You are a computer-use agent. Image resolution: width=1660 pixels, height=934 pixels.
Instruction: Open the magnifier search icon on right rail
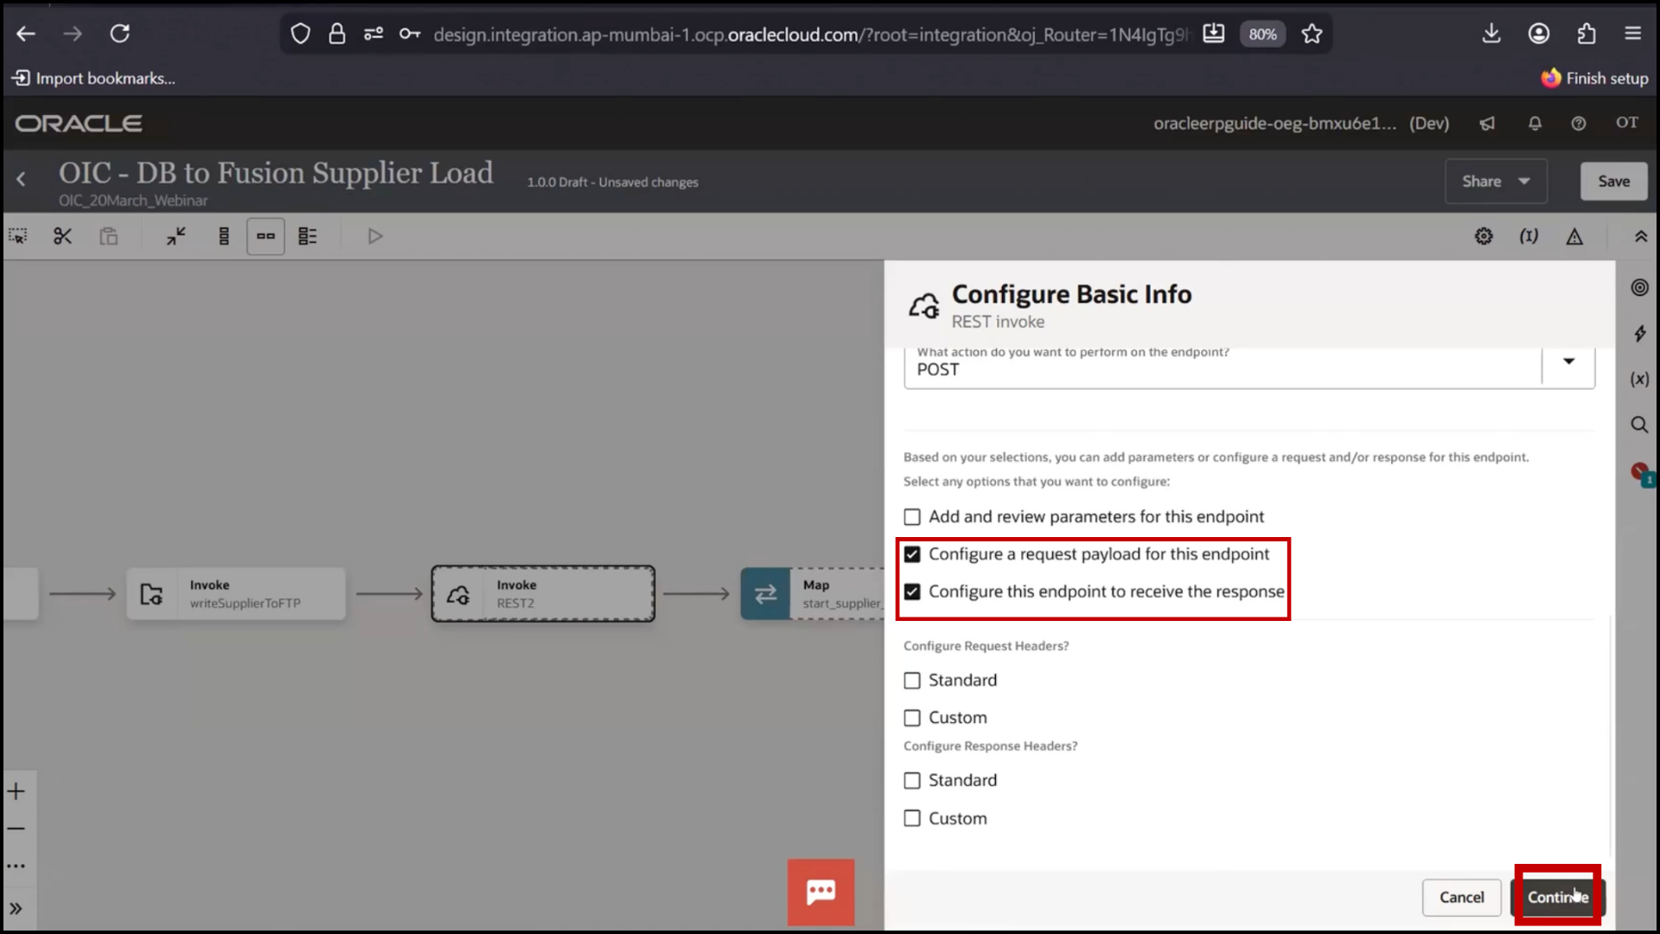click(x=1639, y=425)
